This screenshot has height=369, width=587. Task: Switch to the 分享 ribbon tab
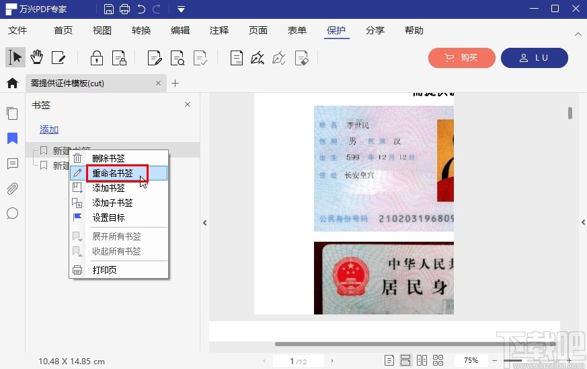pos(375,30)
